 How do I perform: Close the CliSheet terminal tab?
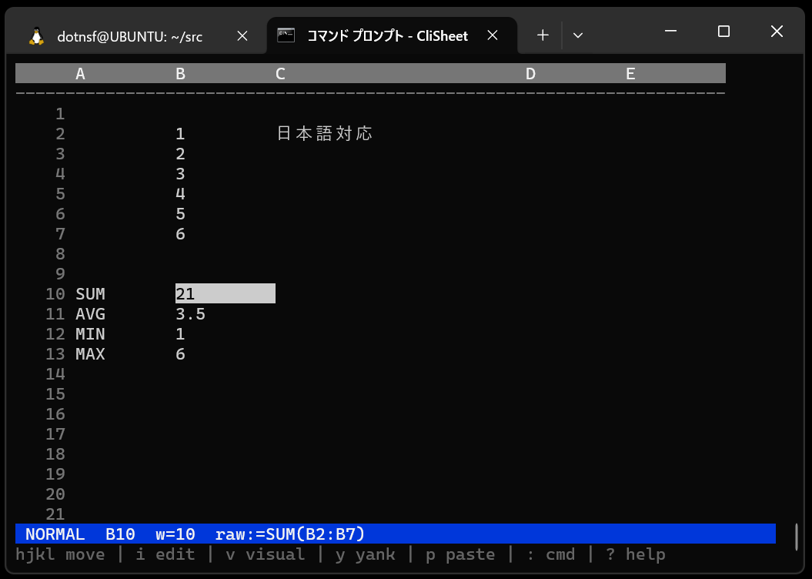tap(493, 35)
